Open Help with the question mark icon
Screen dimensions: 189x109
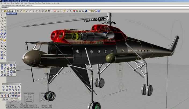[x=99, y=11]
